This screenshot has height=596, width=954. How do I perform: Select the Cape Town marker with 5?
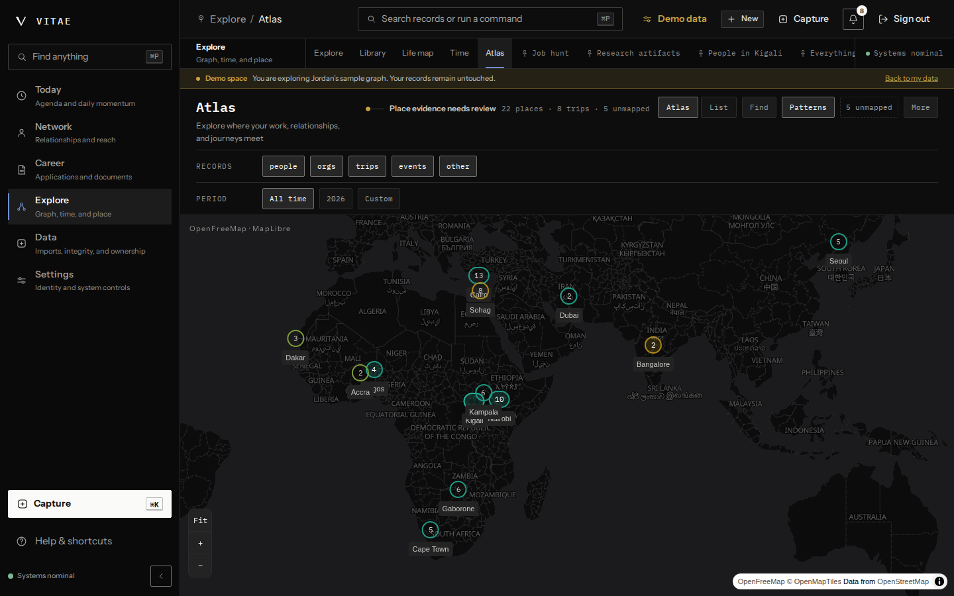pyautogui.click(x=431, y=530)
